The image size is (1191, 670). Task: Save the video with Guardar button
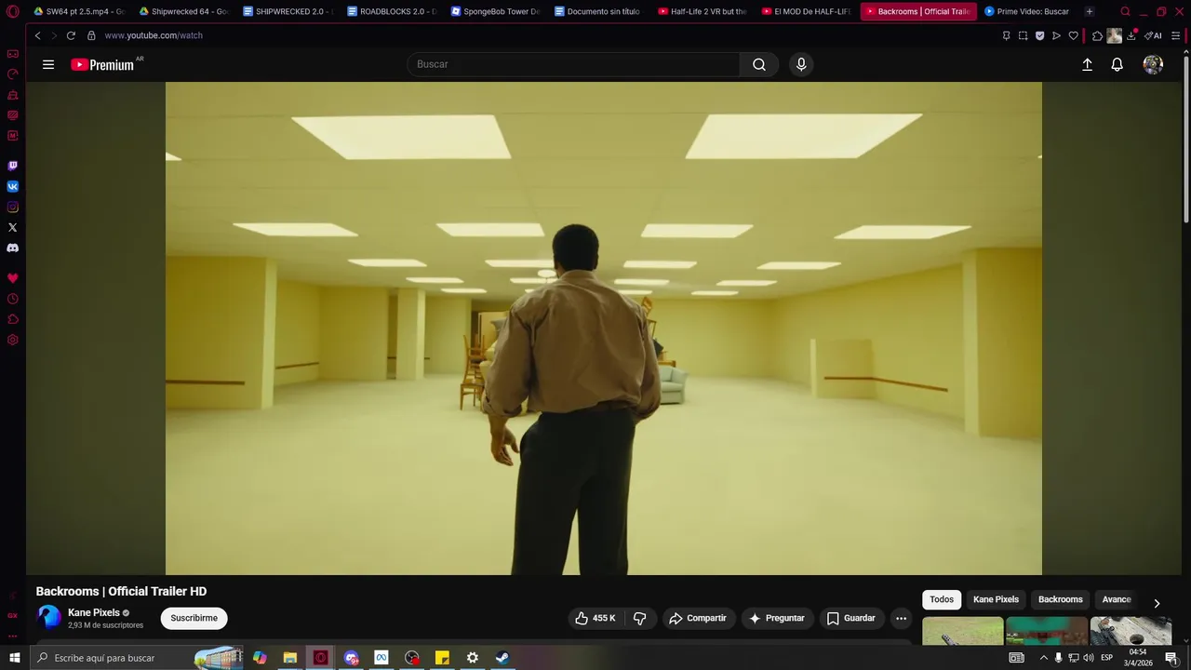[x=851, y=618]
